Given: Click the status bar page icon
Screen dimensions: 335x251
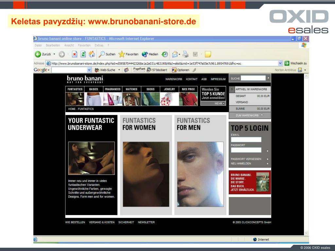Looking at the screenshot, I should point(35,239).
